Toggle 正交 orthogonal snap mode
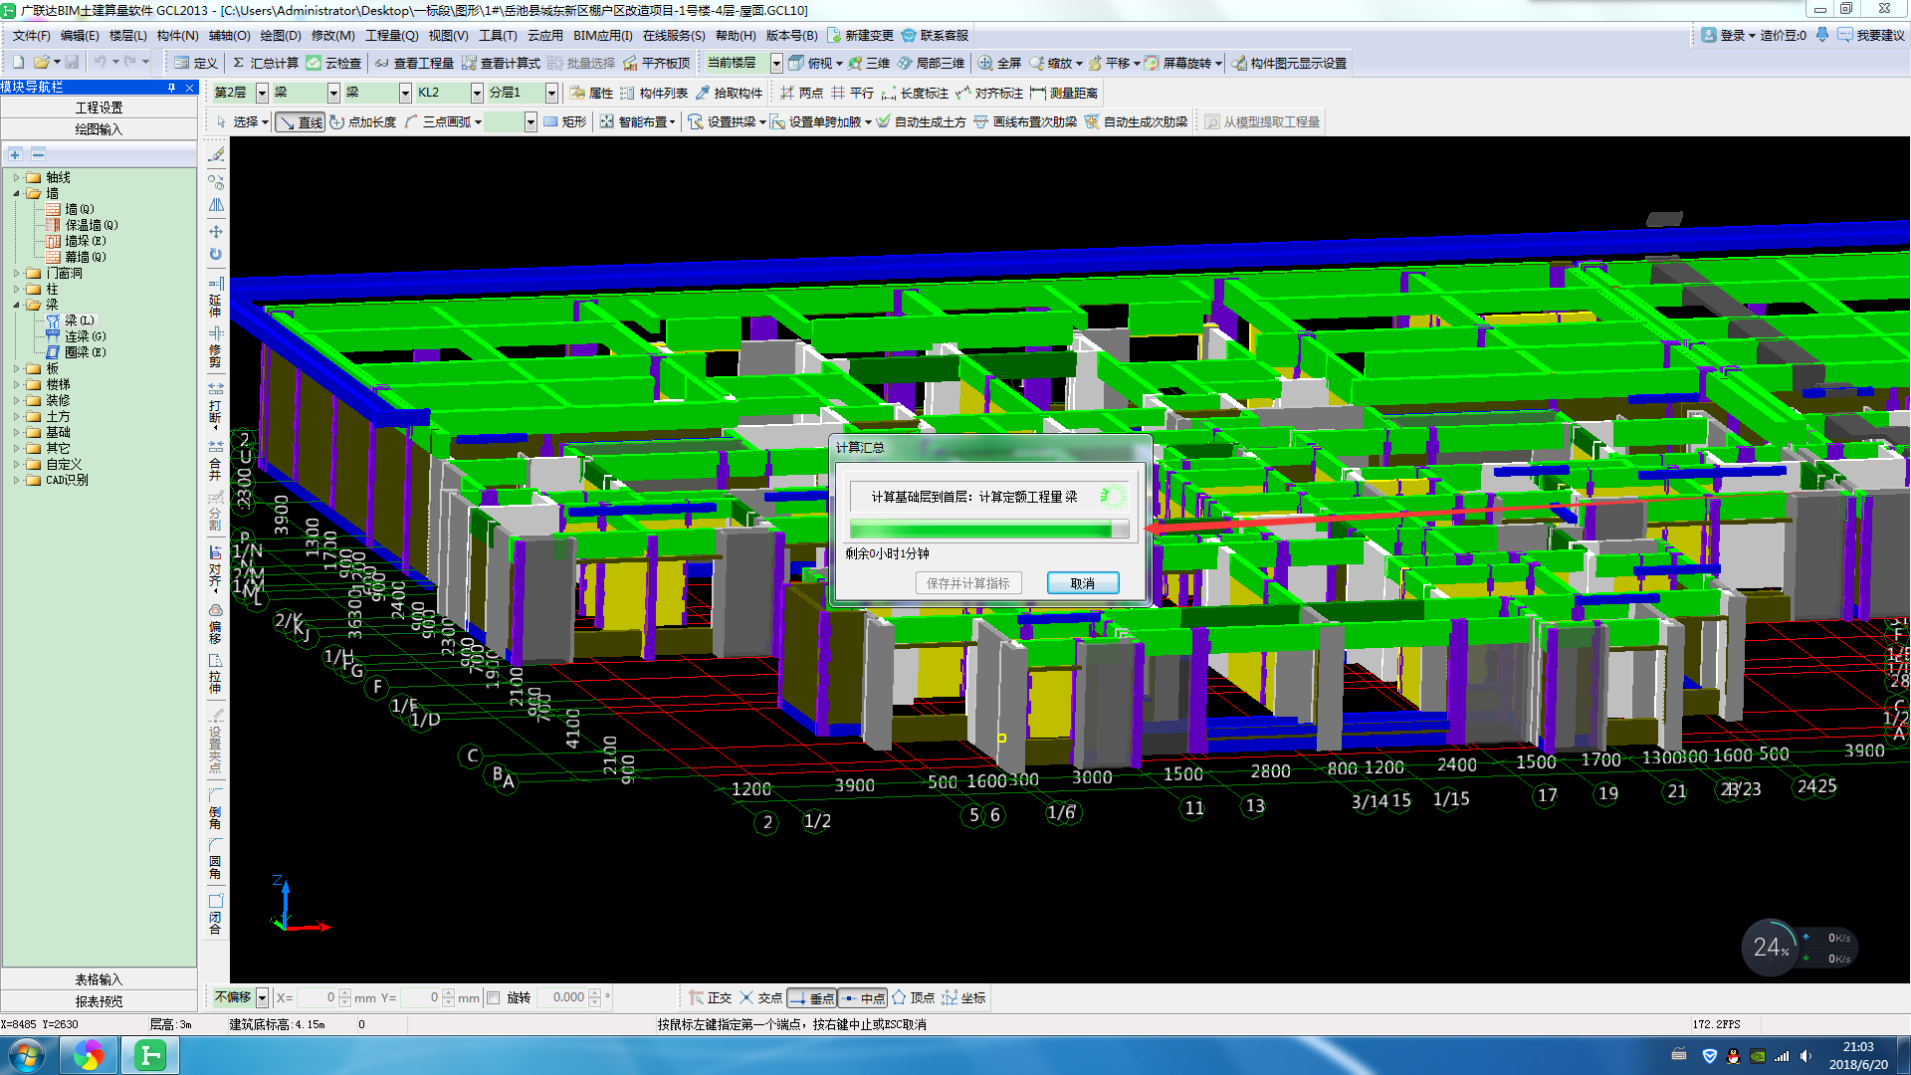Screen dimensions: 1911x1075 click(711, 997)
